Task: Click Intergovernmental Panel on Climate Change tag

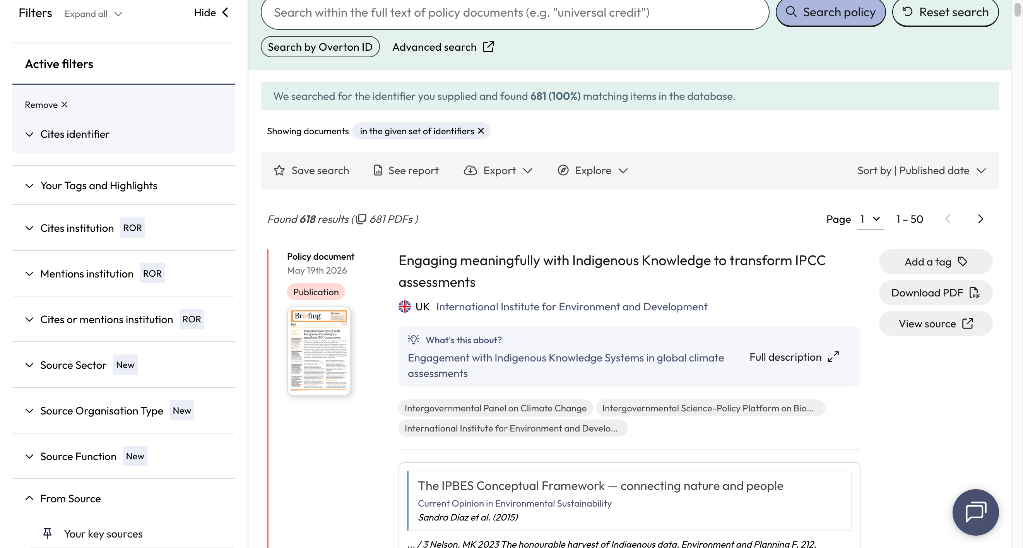Action: point(495,408)
